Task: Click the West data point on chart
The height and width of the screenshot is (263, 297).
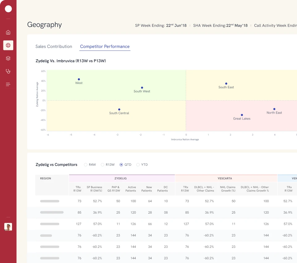Action: pos(79,79)
